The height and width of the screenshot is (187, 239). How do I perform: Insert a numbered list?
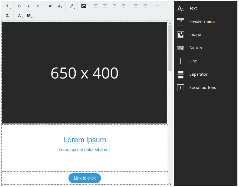145,6
